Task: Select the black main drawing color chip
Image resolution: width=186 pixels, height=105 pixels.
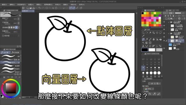Action: pyautogui.click(x=145, y=50)
